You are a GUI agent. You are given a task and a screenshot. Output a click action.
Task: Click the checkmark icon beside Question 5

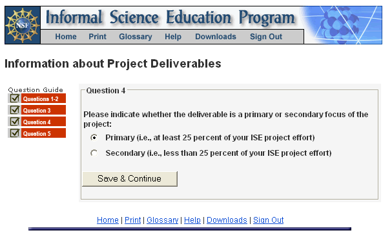14,133
